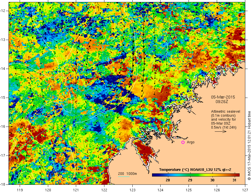The width and height of the screenshot is (251, 193).
Task: Click the latitude label '-14'
Action: point(3,69)
